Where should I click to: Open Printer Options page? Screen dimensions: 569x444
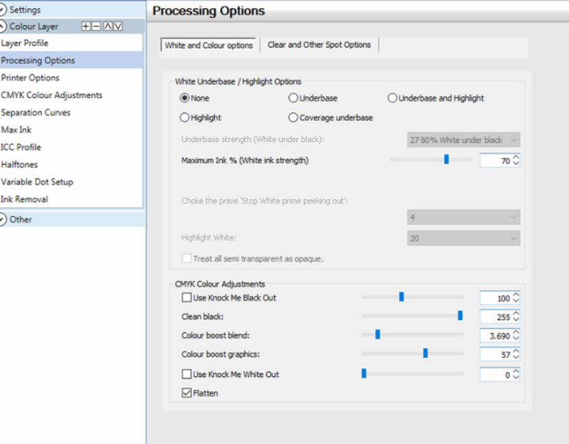point(71,78)
